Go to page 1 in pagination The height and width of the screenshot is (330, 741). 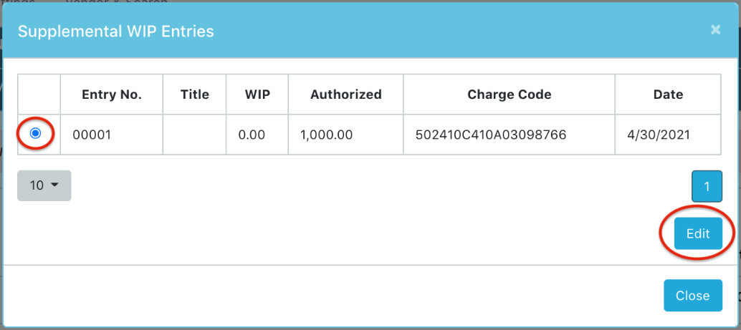point(707,187)
